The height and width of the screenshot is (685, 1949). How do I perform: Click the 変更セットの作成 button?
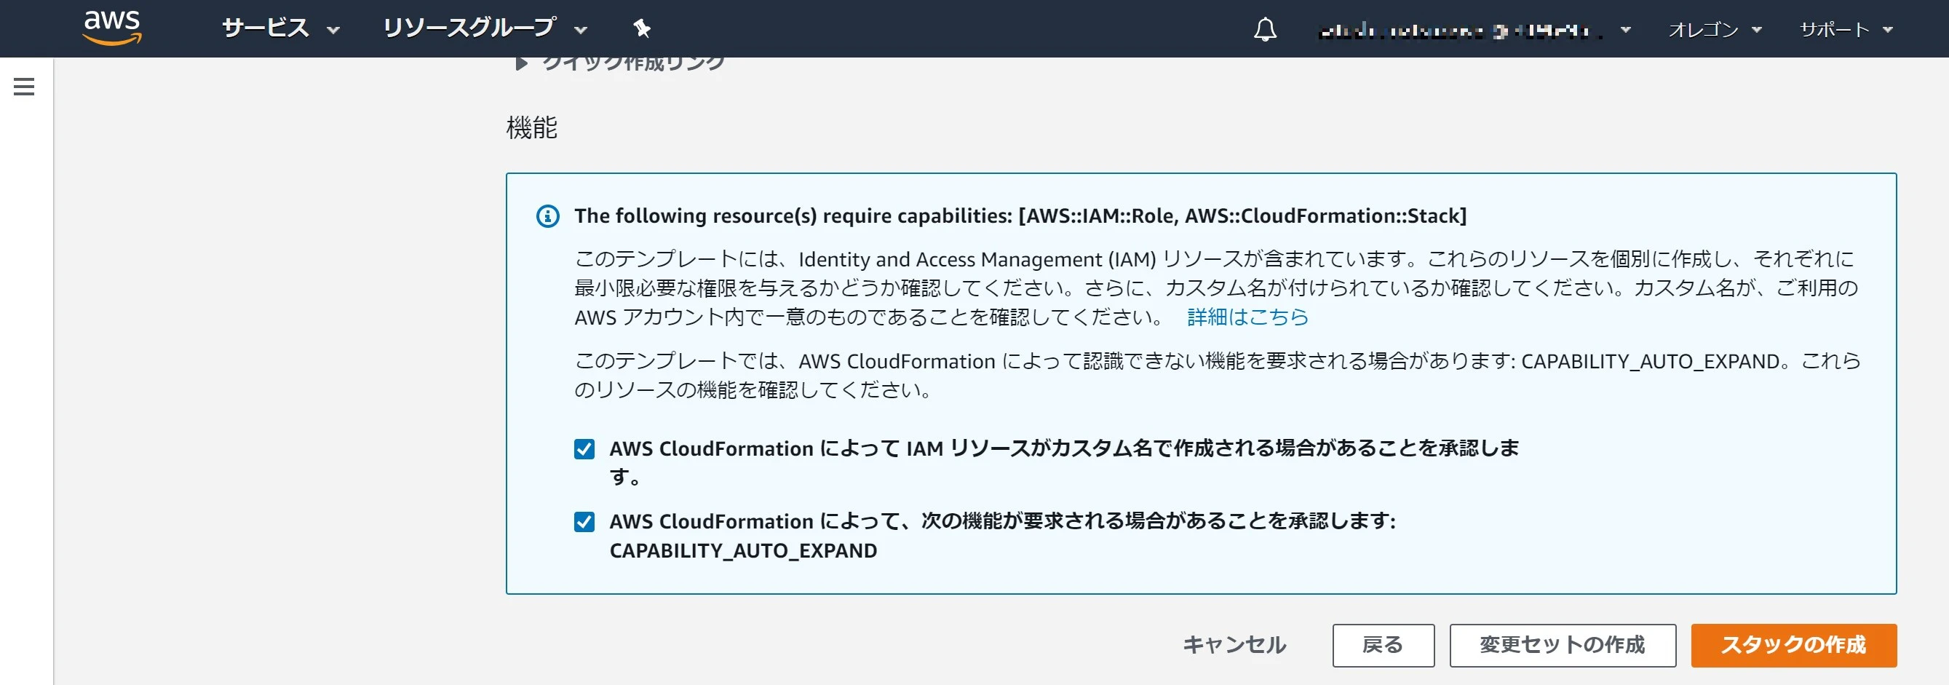point(1563,645)
